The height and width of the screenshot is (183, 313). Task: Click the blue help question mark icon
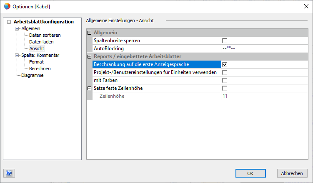(9, 173)
